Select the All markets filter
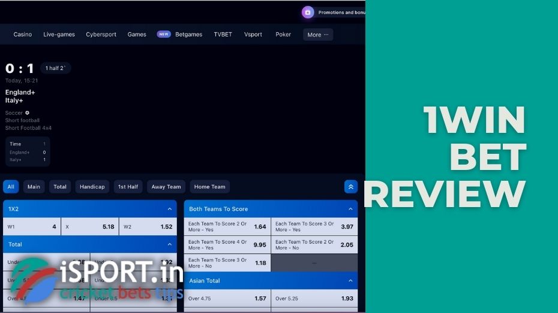This screenshot has height=313, width=558. click(11, 187)
